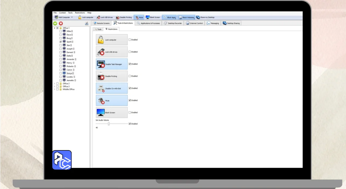Click the green check-all icon above the tree

(x=55, y=23)
